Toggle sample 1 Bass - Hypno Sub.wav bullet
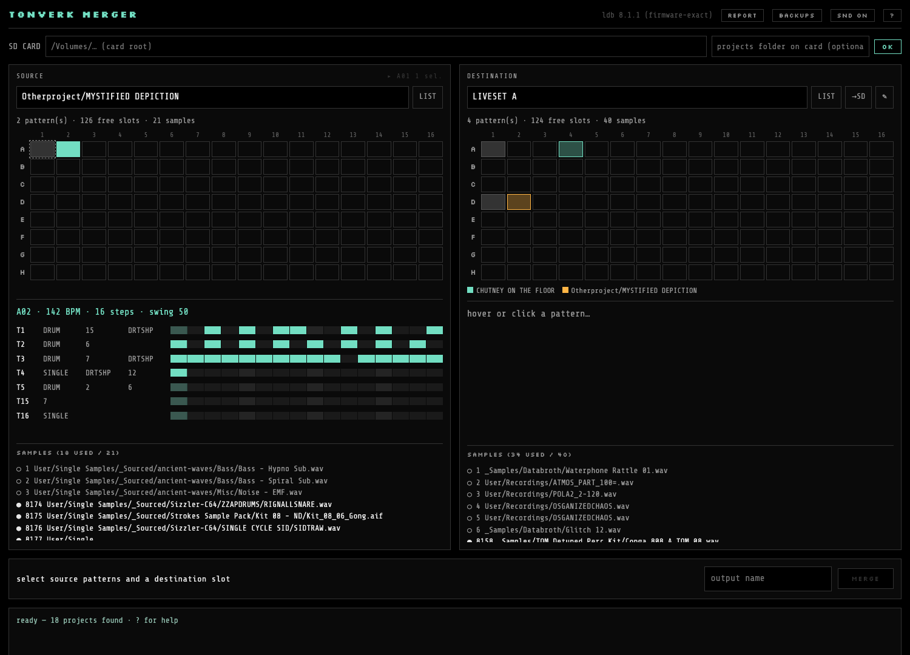 pos(19,469)
